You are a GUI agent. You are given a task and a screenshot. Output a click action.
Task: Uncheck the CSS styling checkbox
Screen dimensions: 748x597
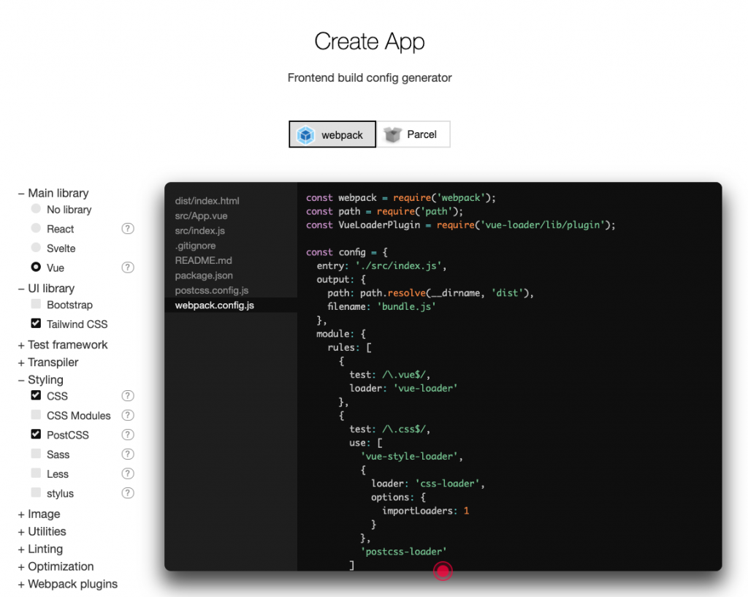(36, 395)
